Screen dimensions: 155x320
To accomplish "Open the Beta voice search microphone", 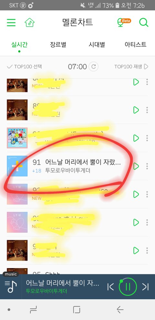I will tap(124, 22).
